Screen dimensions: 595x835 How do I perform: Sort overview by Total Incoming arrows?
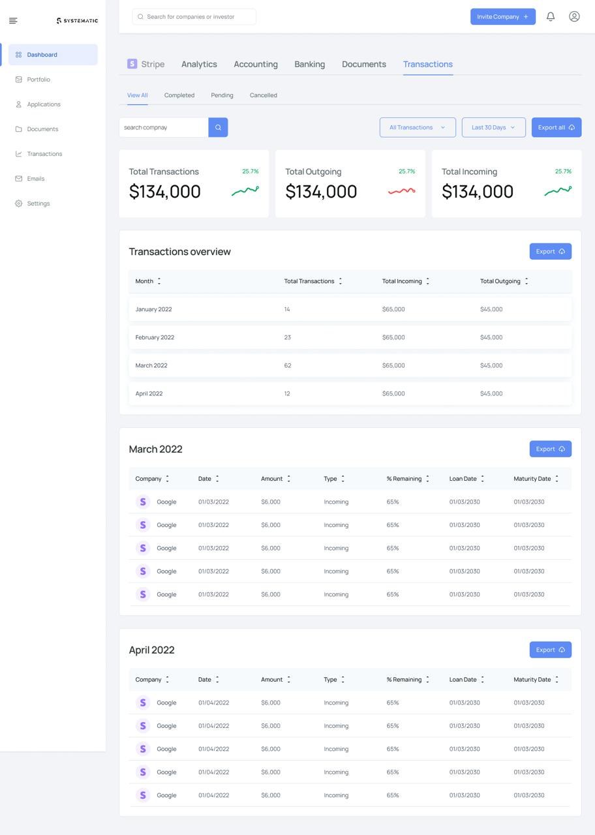click(x=428, y=281)
